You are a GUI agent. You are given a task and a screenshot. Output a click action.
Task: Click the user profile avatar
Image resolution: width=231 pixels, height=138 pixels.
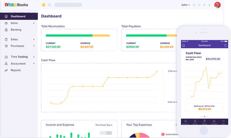click(217, 5)
